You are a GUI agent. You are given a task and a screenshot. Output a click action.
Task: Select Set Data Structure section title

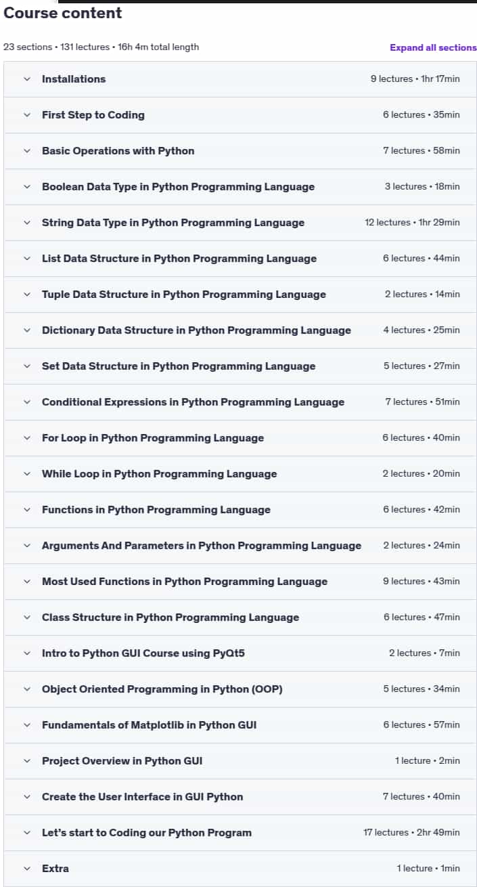click(179, 366)
